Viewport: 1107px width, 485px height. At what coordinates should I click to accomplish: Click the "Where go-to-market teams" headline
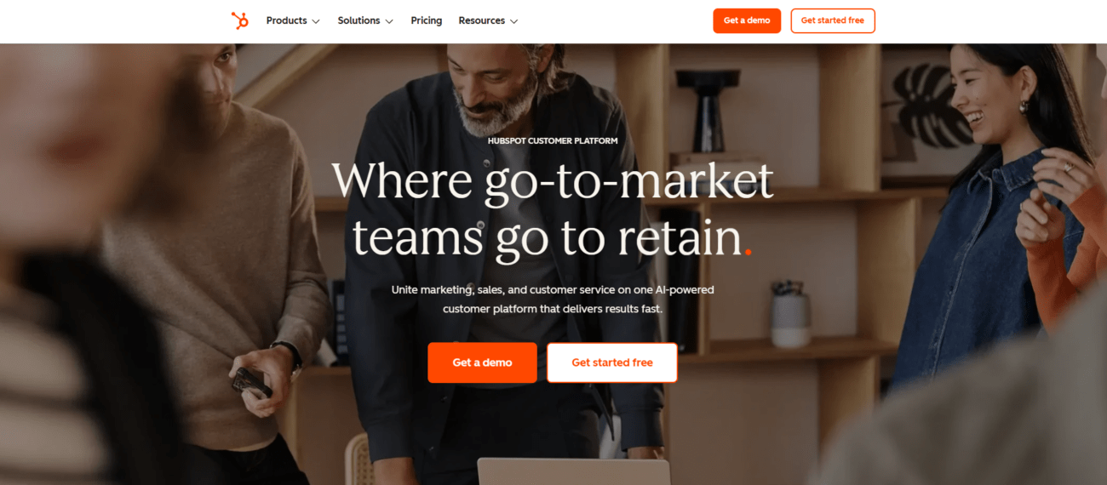[553, 208]
